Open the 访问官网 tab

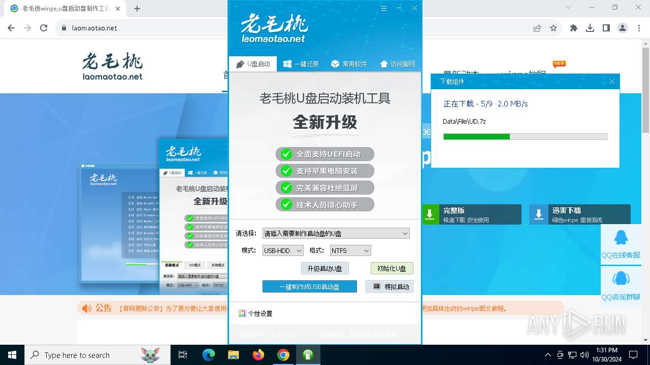(x=397, y=64)
